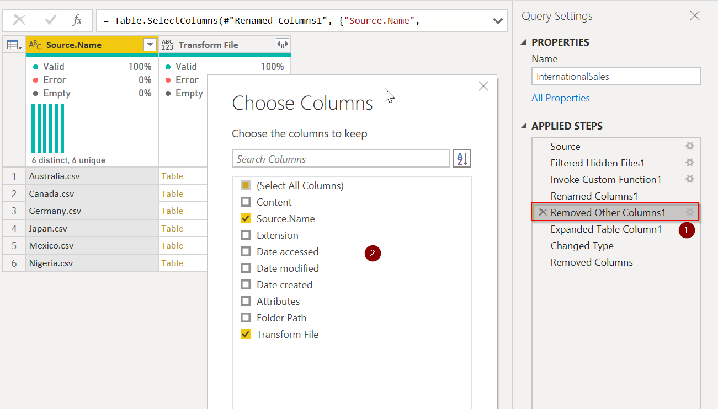Close the Choose Columns dialog
Screen dimensions: 718x409
(x=483, y=86)
